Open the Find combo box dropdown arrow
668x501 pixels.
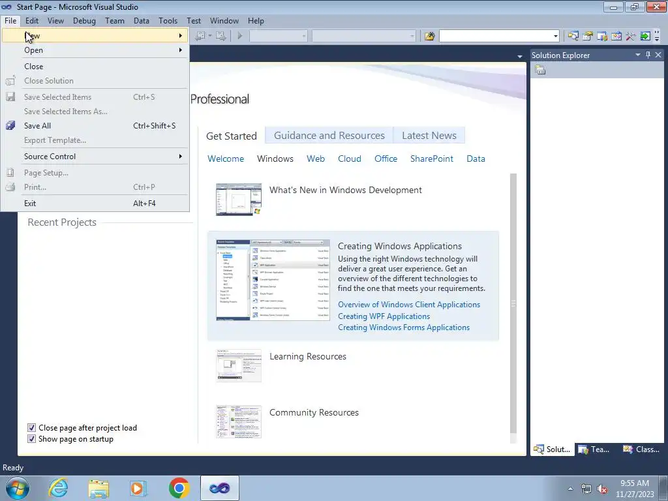point(556,37)
